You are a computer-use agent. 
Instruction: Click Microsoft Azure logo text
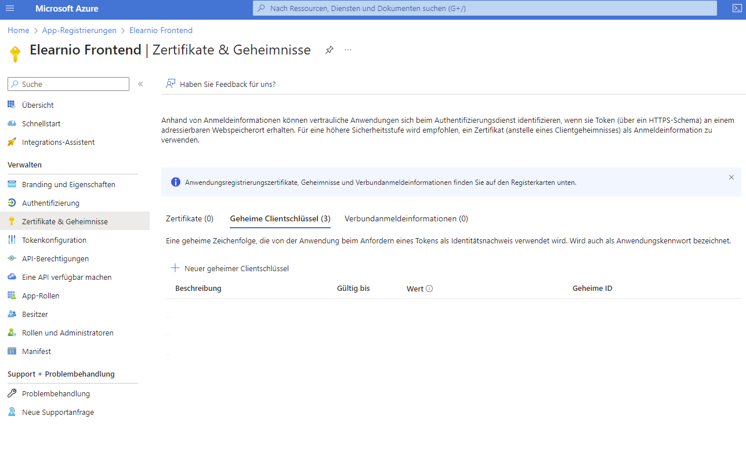pyautogui.click(x=67, y=9)
